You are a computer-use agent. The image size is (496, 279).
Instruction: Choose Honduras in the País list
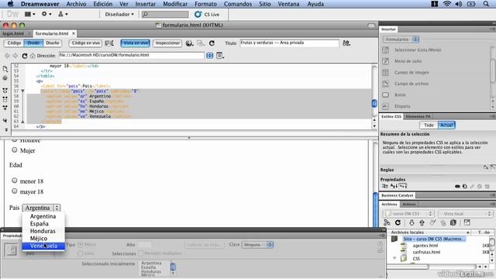pos(43,231)
